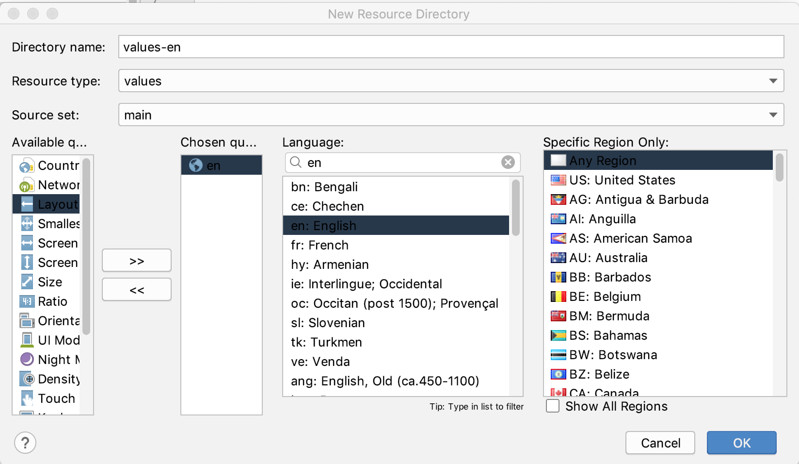
Task: Choose 'fr: French' language
Action: pos(396,245)
